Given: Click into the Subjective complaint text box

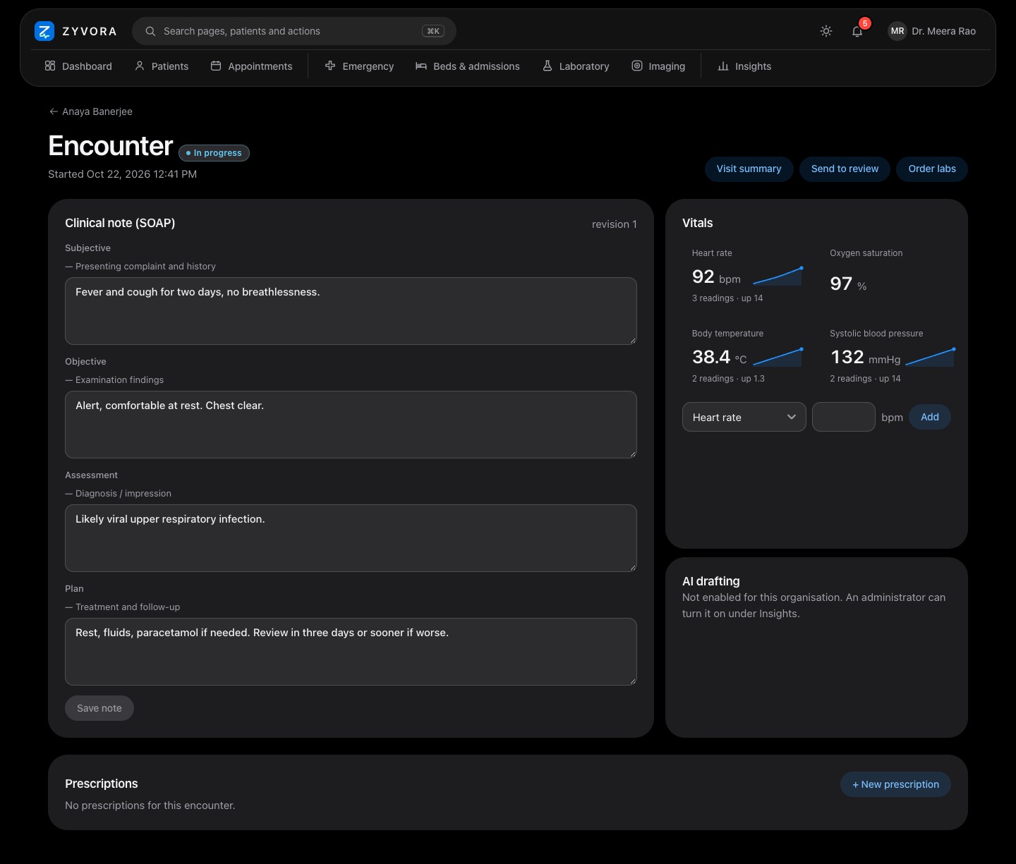Looking at the screenshot, I should pos(351,311).
